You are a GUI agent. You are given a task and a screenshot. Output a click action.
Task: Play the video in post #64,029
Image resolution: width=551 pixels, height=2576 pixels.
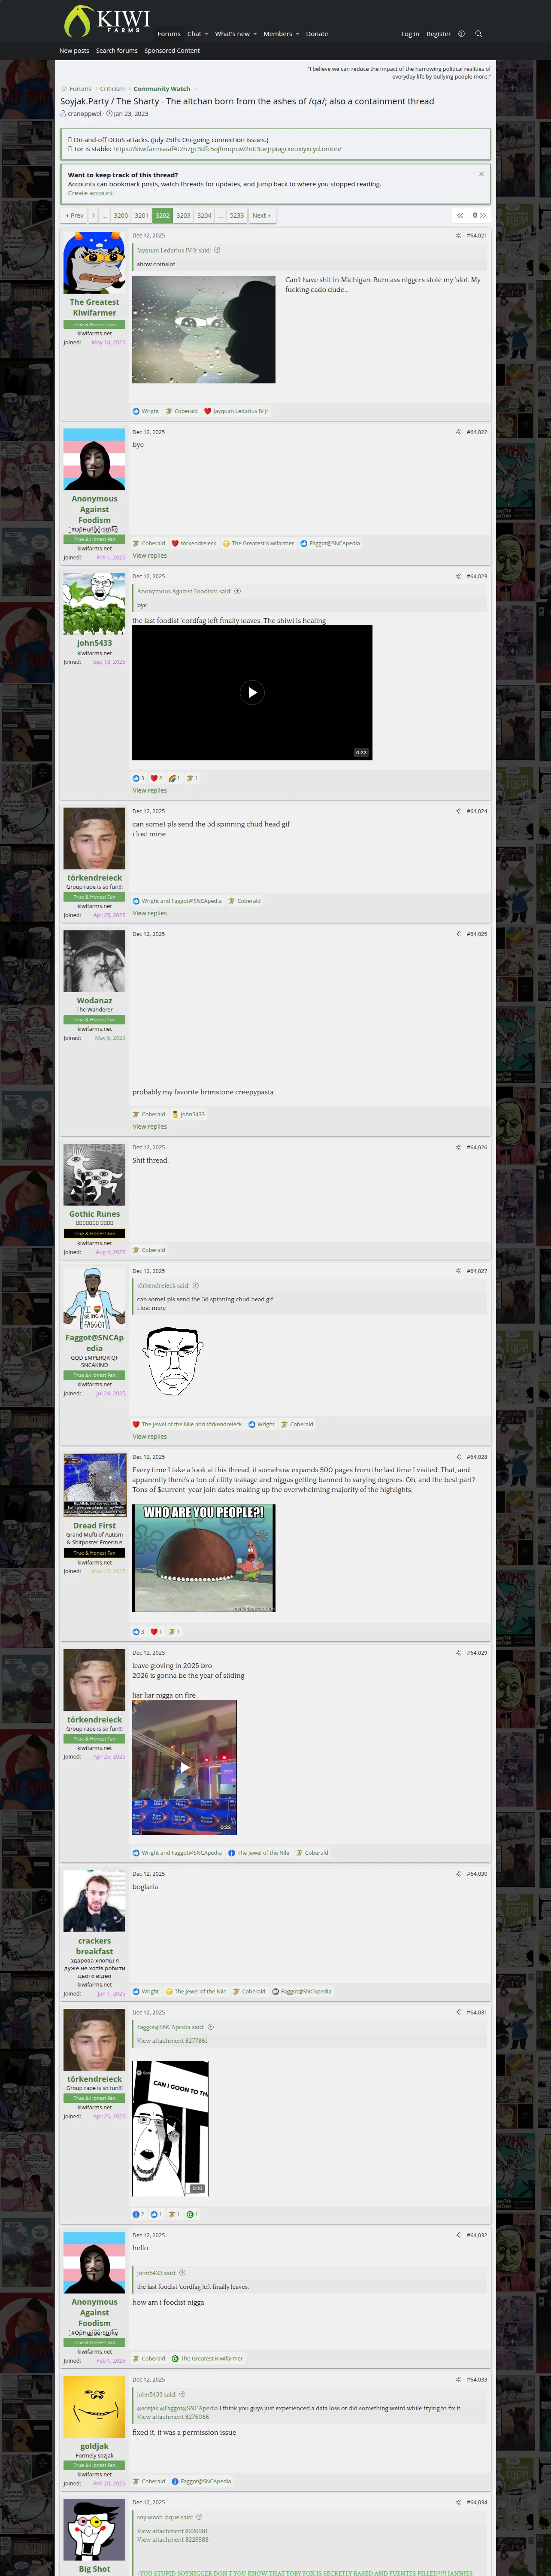(x=184, y=1767)
